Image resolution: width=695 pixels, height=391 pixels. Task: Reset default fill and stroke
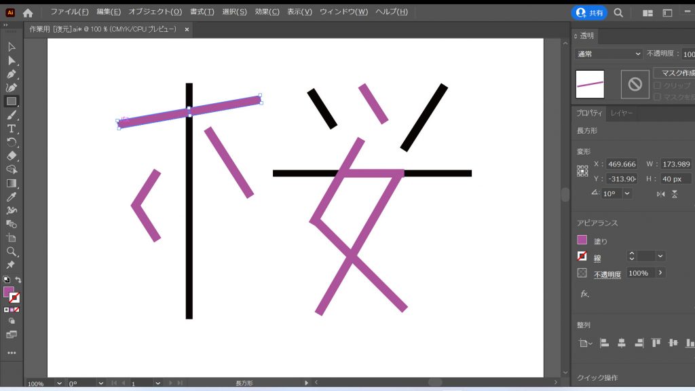[x=6, y=280]
